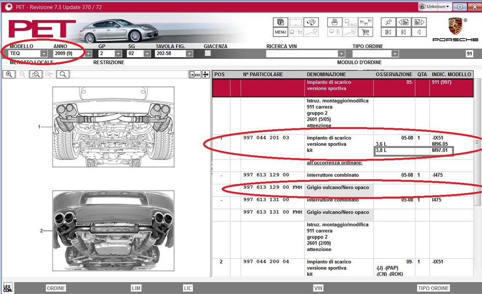Select exhaust diagram 1 thumbnail
The image size is (482, 294).
[113, 127]
